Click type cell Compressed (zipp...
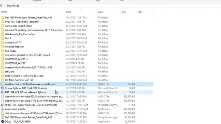Viewport: 221px width, 124px height. (108, 117)
